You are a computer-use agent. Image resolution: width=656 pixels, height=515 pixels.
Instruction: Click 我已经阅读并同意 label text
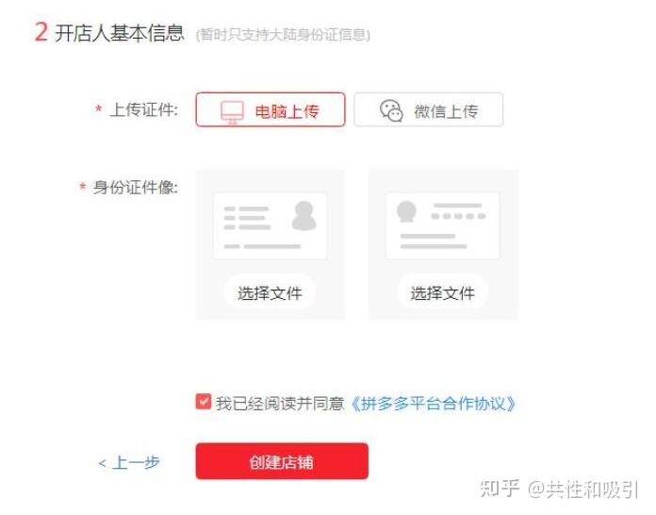280,404
